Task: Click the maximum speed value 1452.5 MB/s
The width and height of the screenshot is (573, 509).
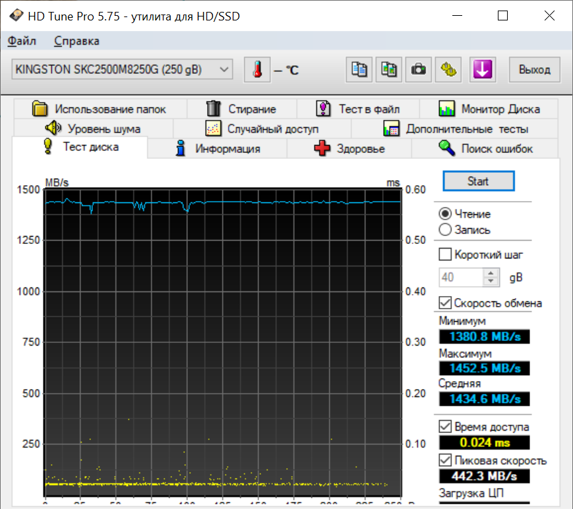Action: pos(485,369)
